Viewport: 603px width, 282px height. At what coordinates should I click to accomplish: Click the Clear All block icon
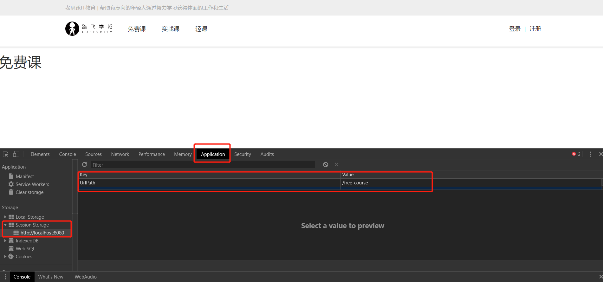(x=326, y=164)
